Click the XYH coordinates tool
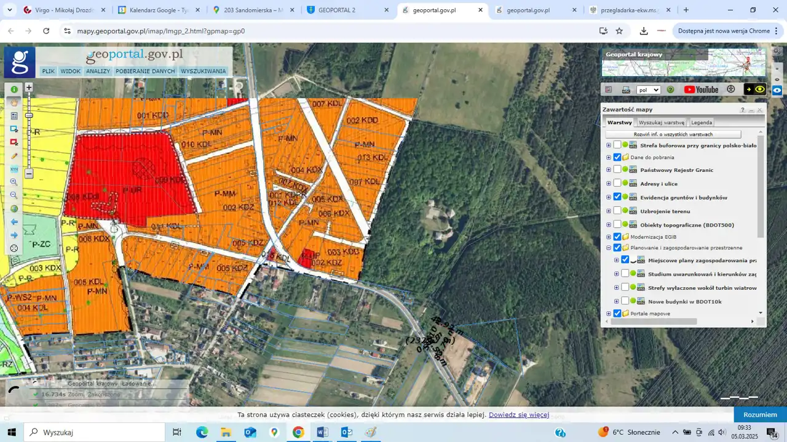Image resolution: width=787 pixels, height=442 pixels. (14, 169)
